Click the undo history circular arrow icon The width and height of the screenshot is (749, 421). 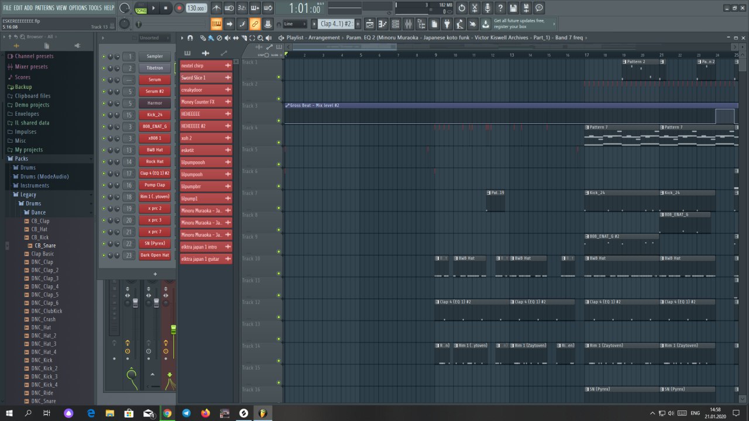point(462,8)
